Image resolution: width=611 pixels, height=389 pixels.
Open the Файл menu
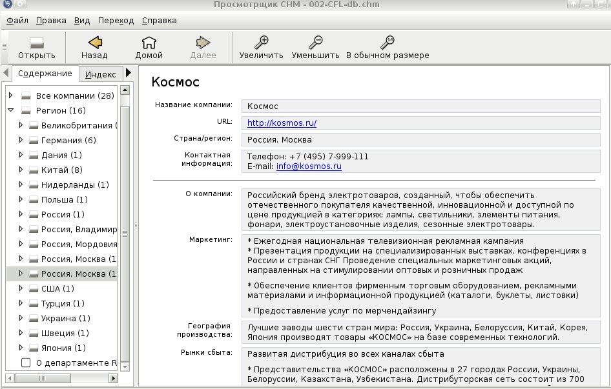click(17, 21)
